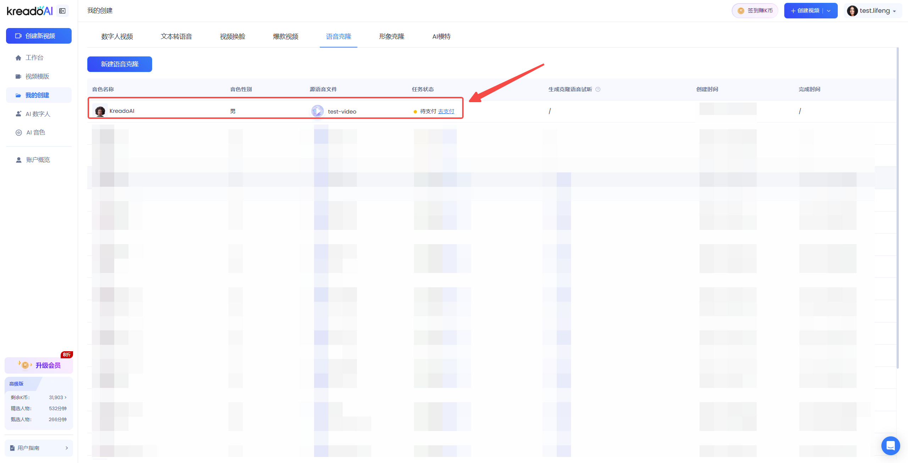Click the KreadoAI voice avatar thumbnail
Image resolution: width=908 pixels, height=463 pixels.
[x=100, y=111]
